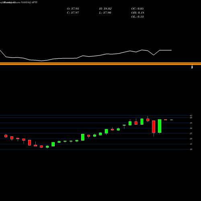Click the orange horizontal indicator line

click(x=100, y=64)
